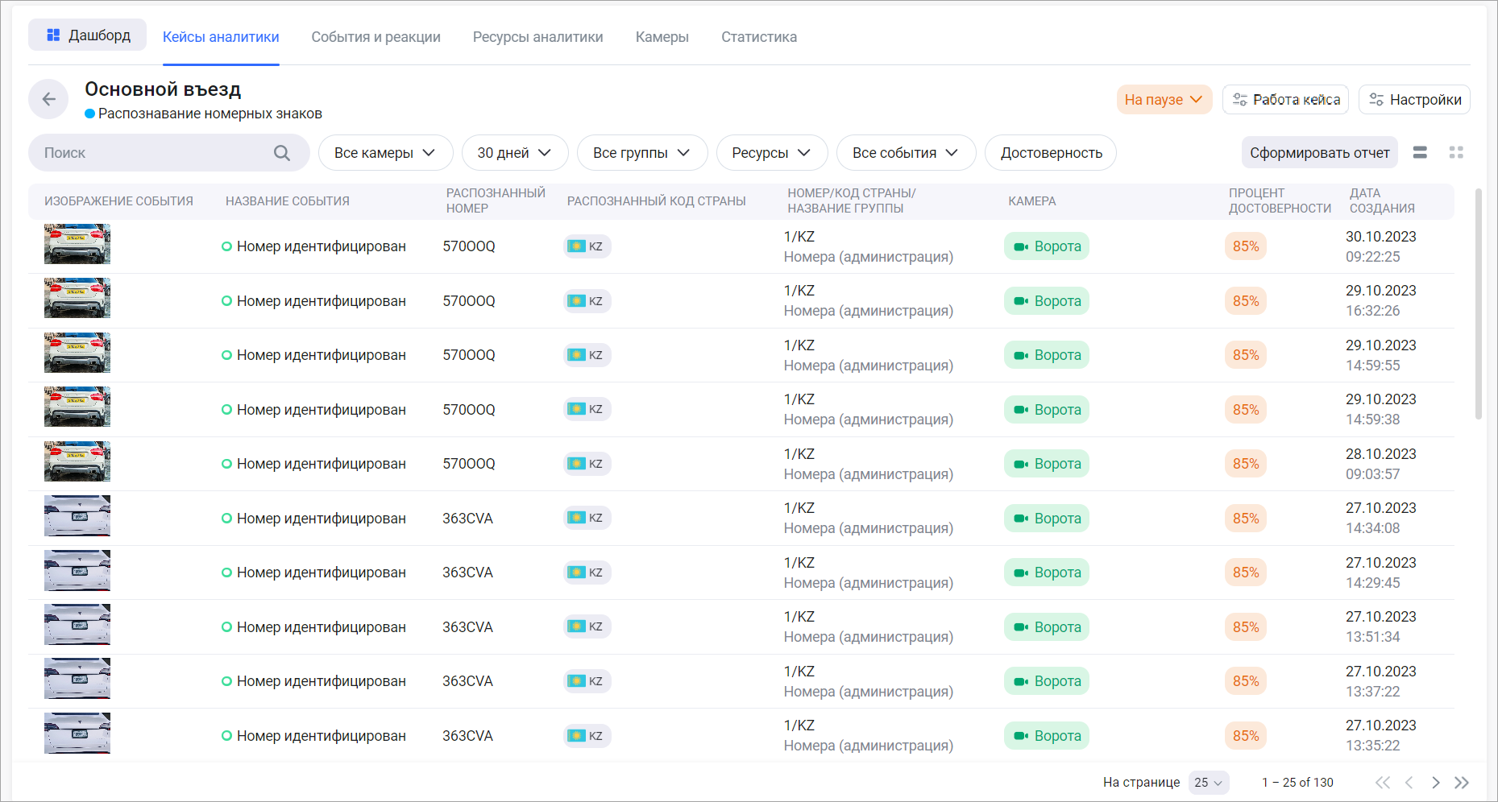
Task: Open Настройки settings
Action: (x=1414, y=100)
